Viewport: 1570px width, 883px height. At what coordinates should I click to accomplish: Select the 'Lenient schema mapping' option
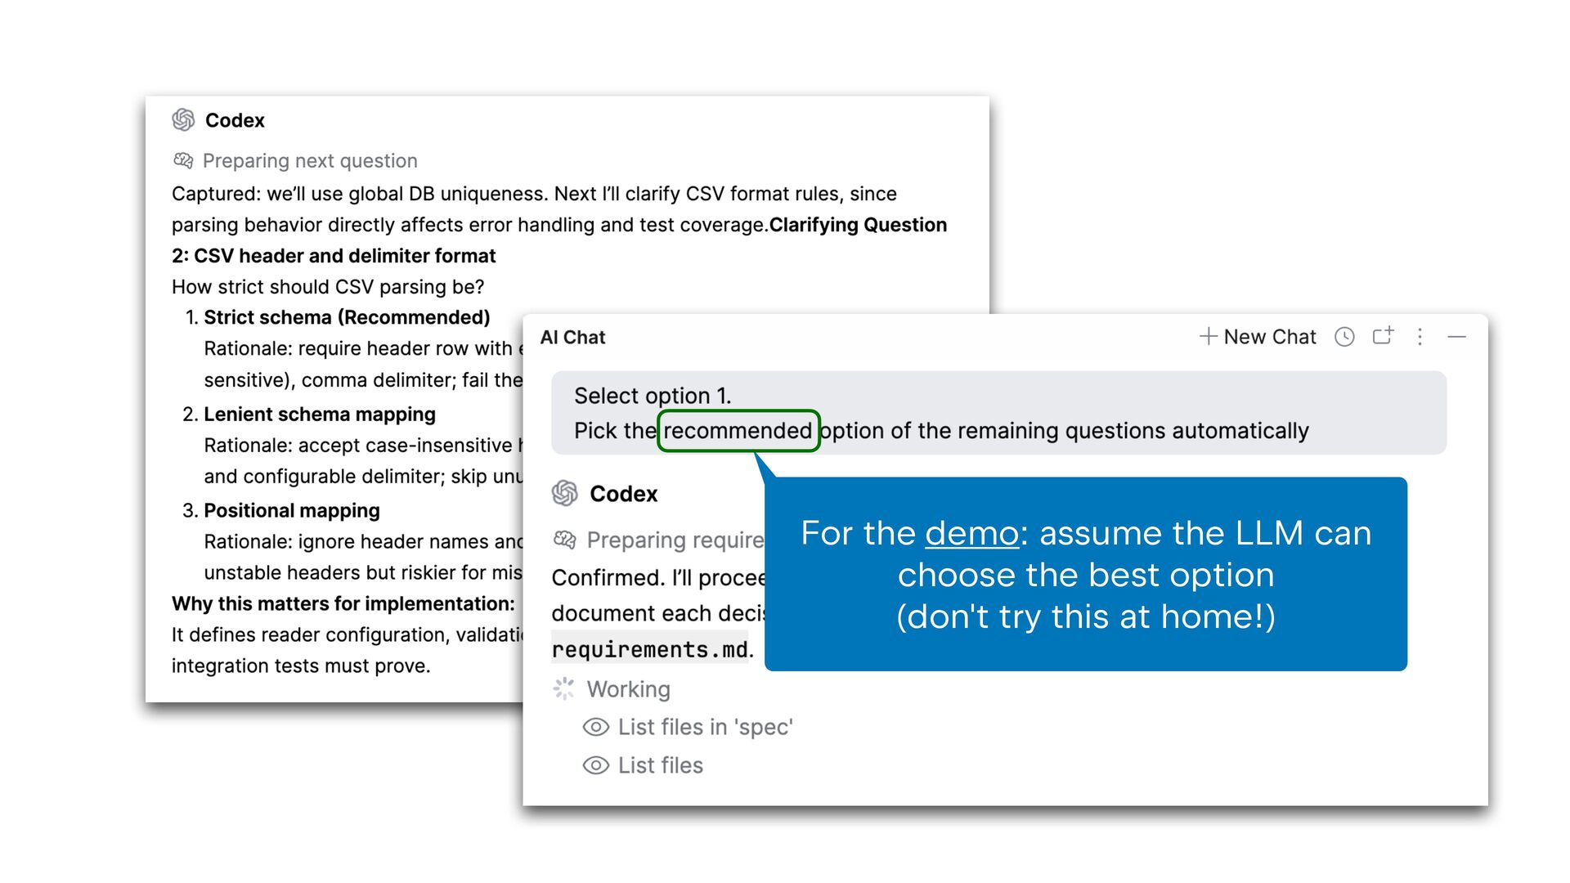click(320, 415)
